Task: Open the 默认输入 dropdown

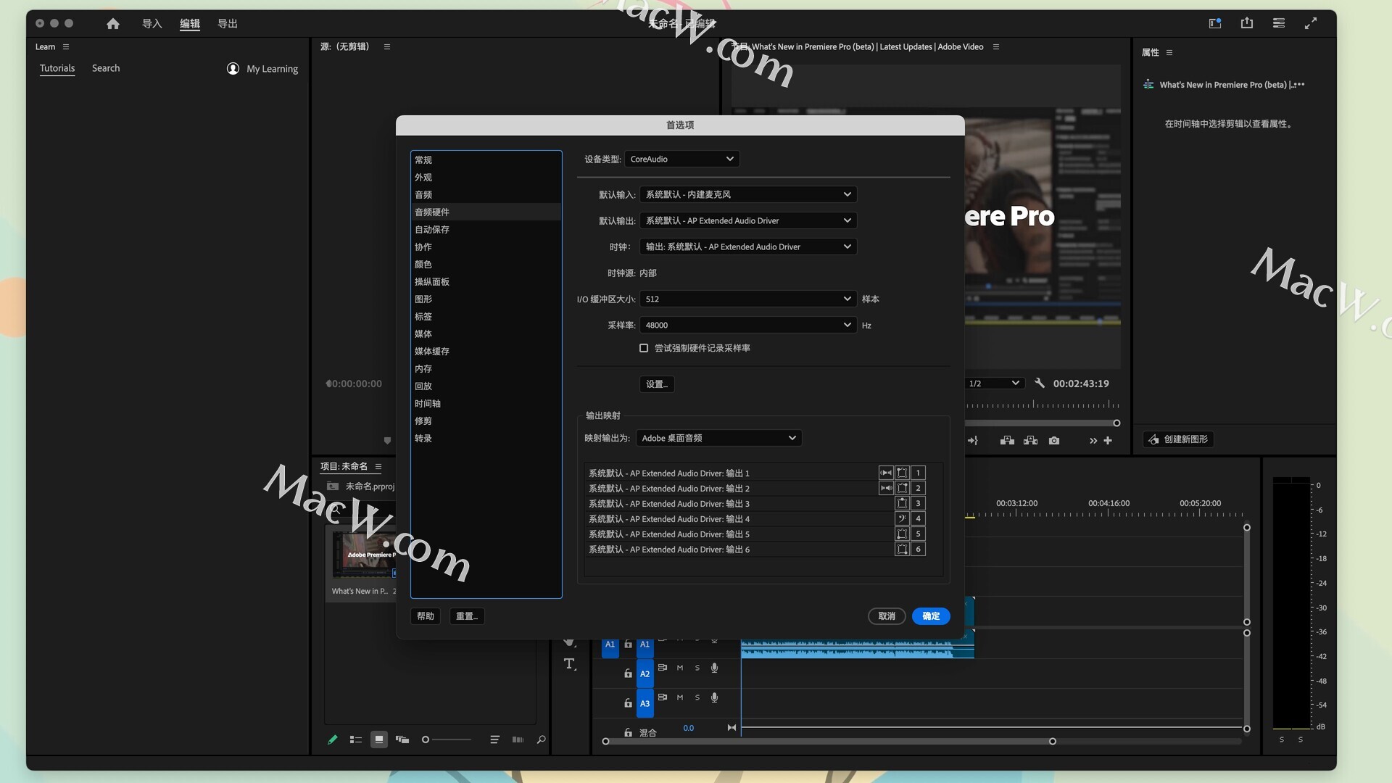Action: click(748, 194)
